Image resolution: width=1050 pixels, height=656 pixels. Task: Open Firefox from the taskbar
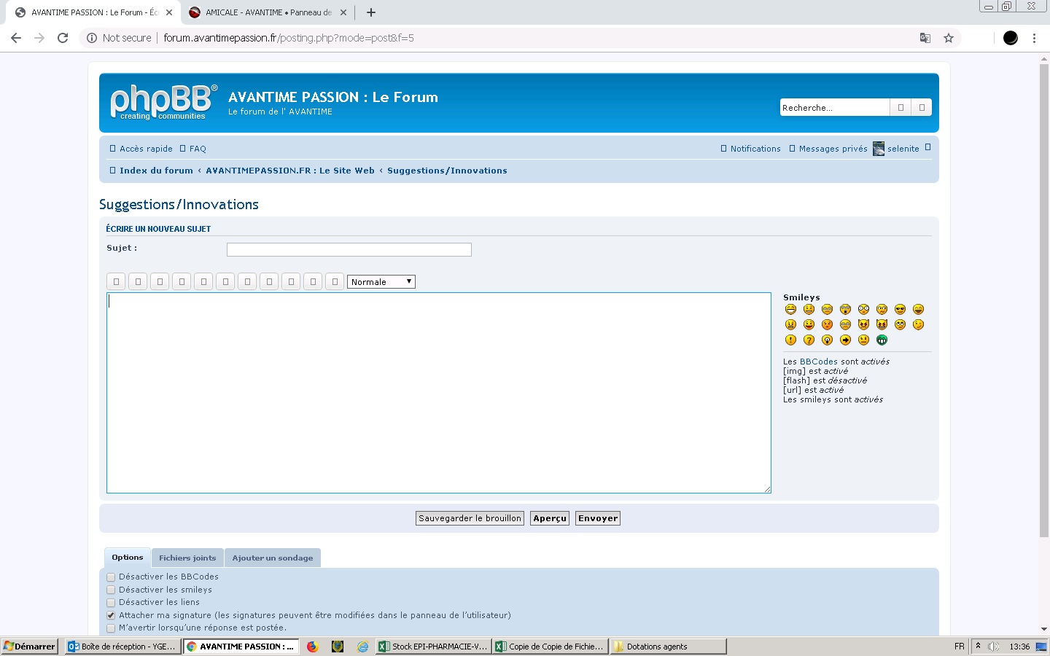tap(313, 647)
